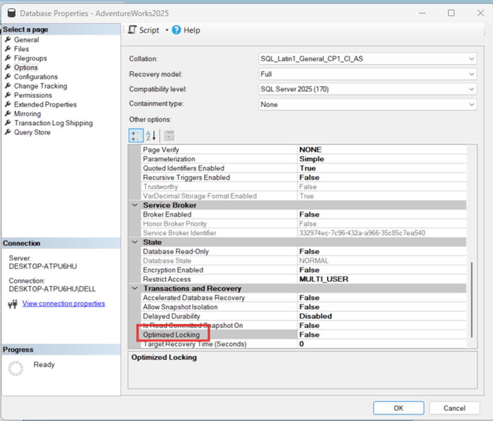Click the Trustworthy property row
This screenshot has width=493, height=421.
coord(304,187)
